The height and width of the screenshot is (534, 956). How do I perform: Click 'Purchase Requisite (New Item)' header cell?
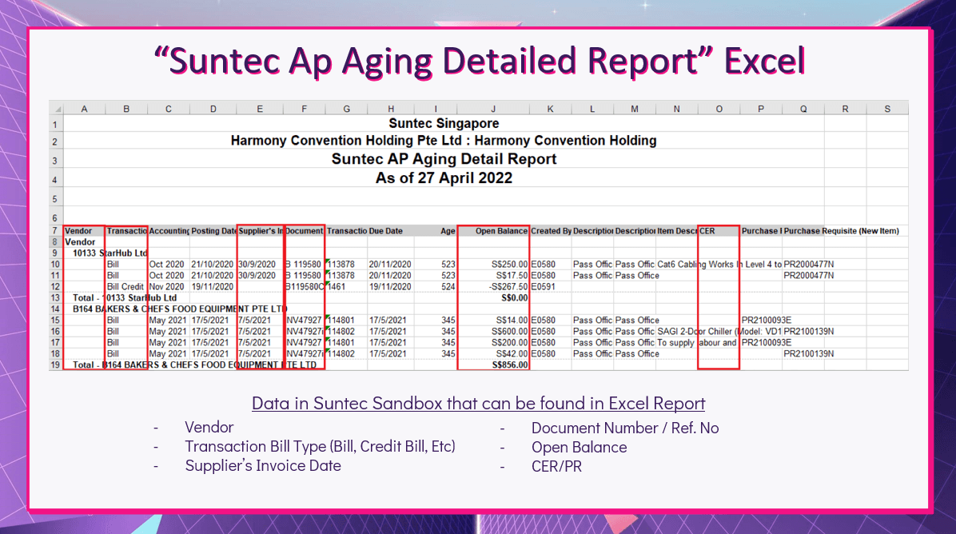pos(842,231)
